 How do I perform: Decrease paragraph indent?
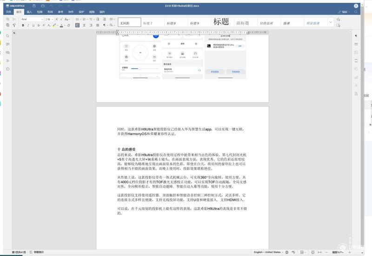click(x=98, y=19)
